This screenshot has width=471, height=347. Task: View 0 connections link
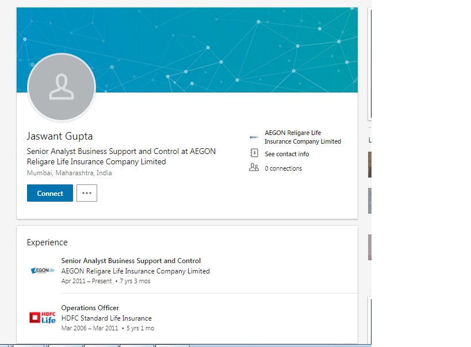(x=283, y=168)
